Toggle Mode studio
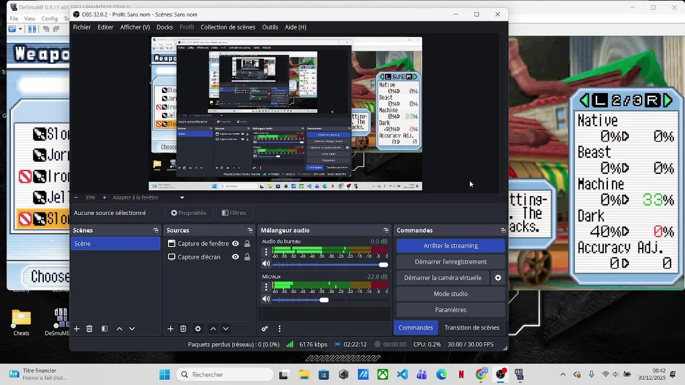 [x=451, y=294]
